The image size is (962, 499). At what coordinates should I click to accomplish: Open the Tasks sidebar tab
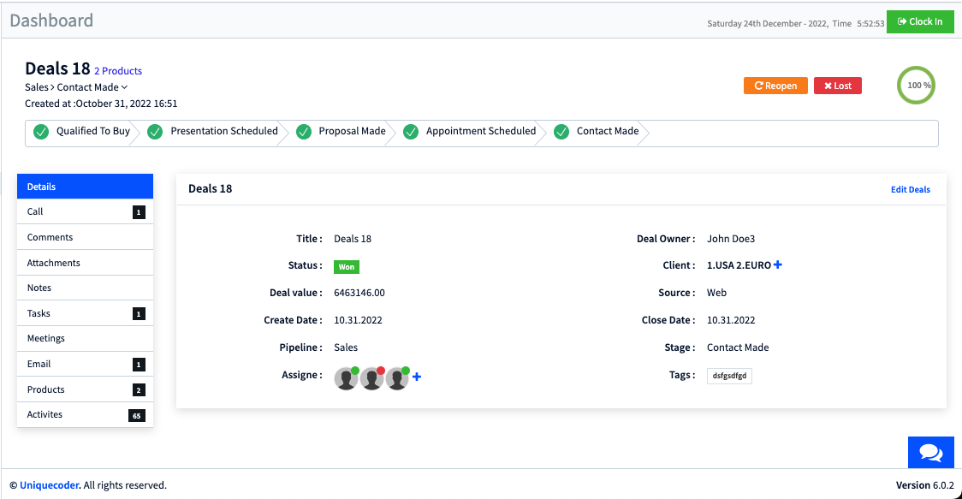tap(86, 313)
